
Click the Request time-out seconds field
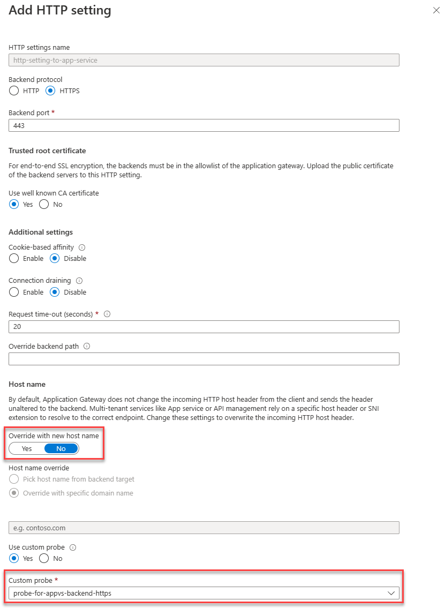(x=203, y=327)
